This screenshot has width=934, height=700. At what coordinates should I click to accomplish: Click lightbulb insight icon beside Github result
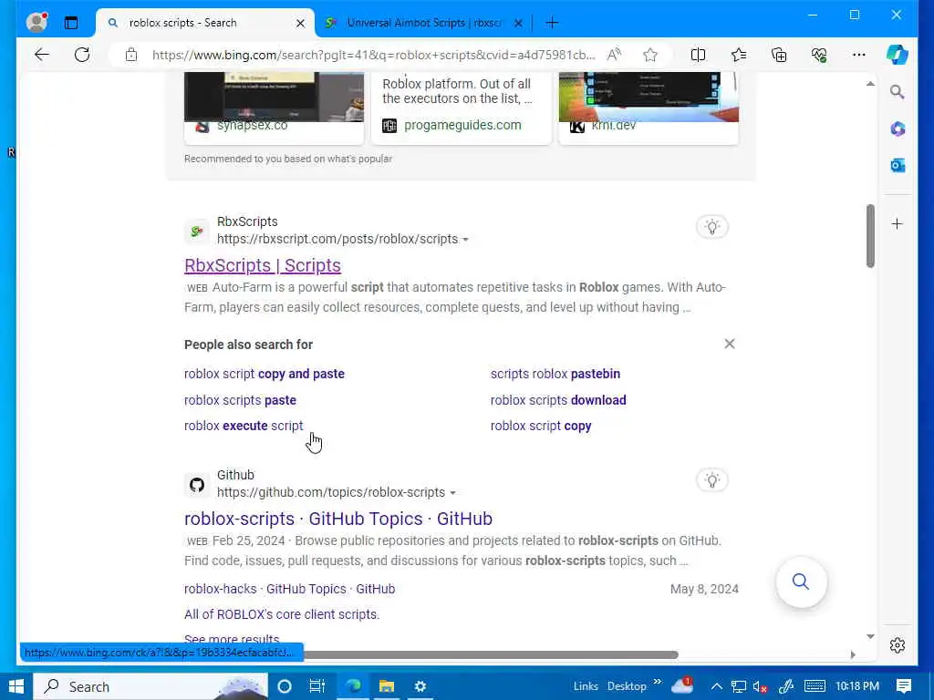click(x=711, y=480)
